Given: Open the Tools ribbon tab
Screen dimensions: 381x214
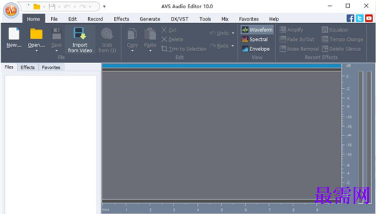Looking at the screenshot, I should click(205, 19).
